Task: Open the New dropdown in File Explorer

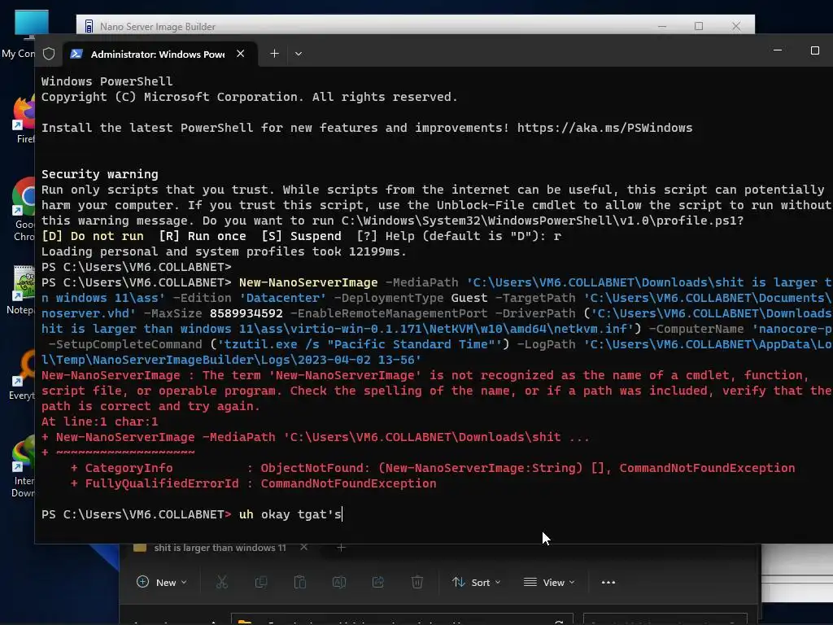Action: click(162, 582)
